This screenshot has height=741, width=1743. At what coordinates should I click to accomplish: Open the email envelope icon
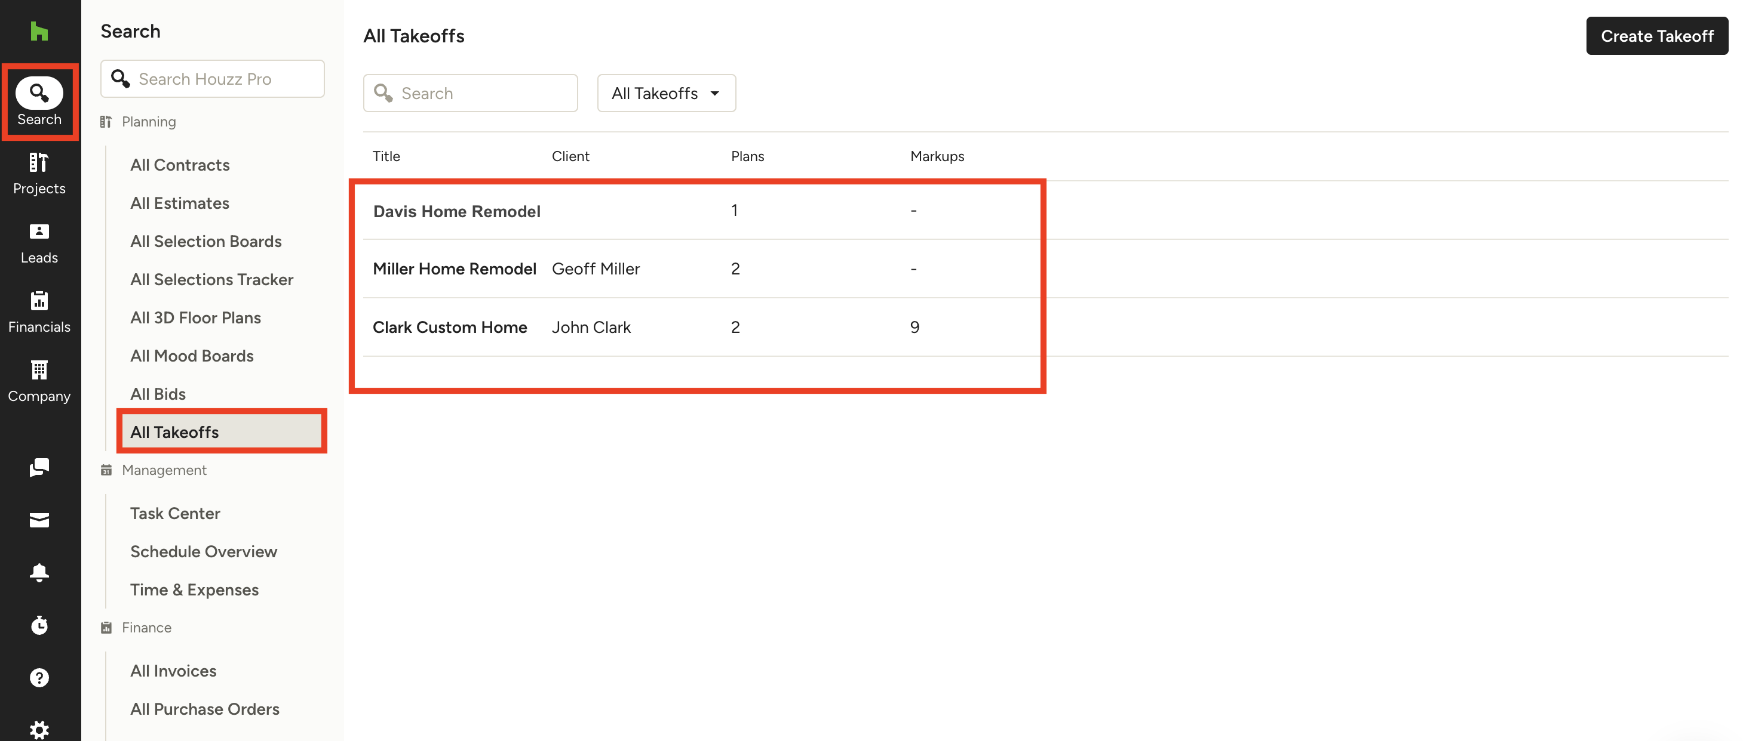click(39, 519)
